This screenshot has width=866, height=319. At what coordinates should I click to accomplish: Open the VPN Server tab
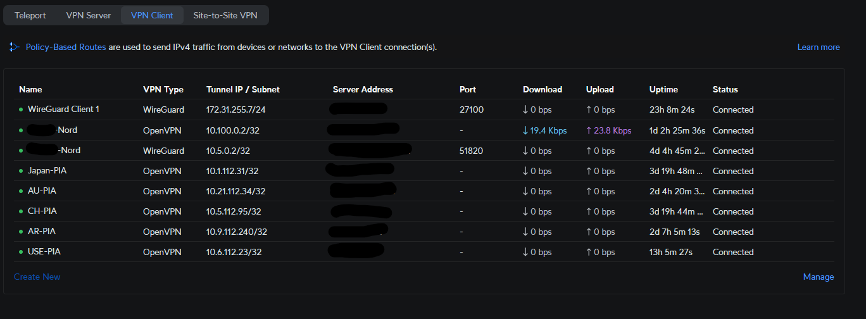89,15
